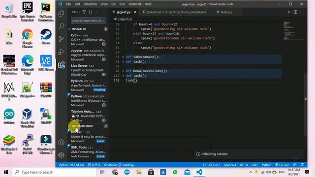Open the Search view in activity bar
The height and width of the screenshot is (177, 315).
(61, 26)
